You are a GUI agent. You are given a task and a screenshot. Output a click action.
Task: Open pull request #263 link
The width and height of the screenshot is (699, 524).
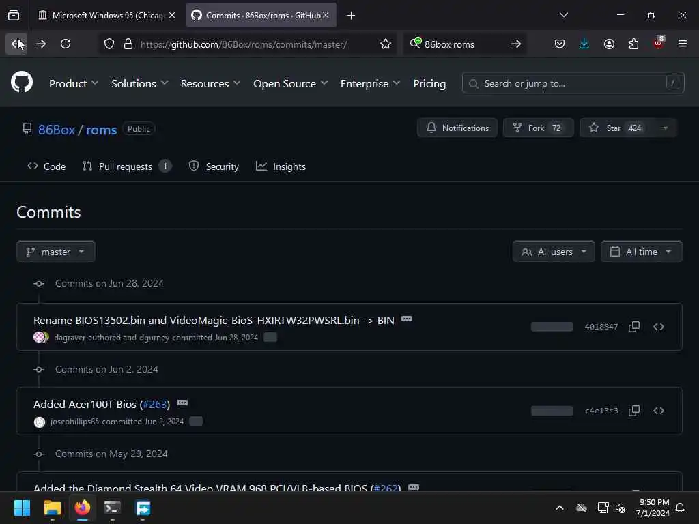pos(154,404)
